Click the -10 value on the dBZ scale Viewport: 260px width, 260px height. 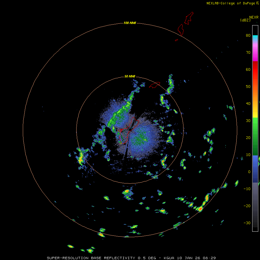(247, 189)
